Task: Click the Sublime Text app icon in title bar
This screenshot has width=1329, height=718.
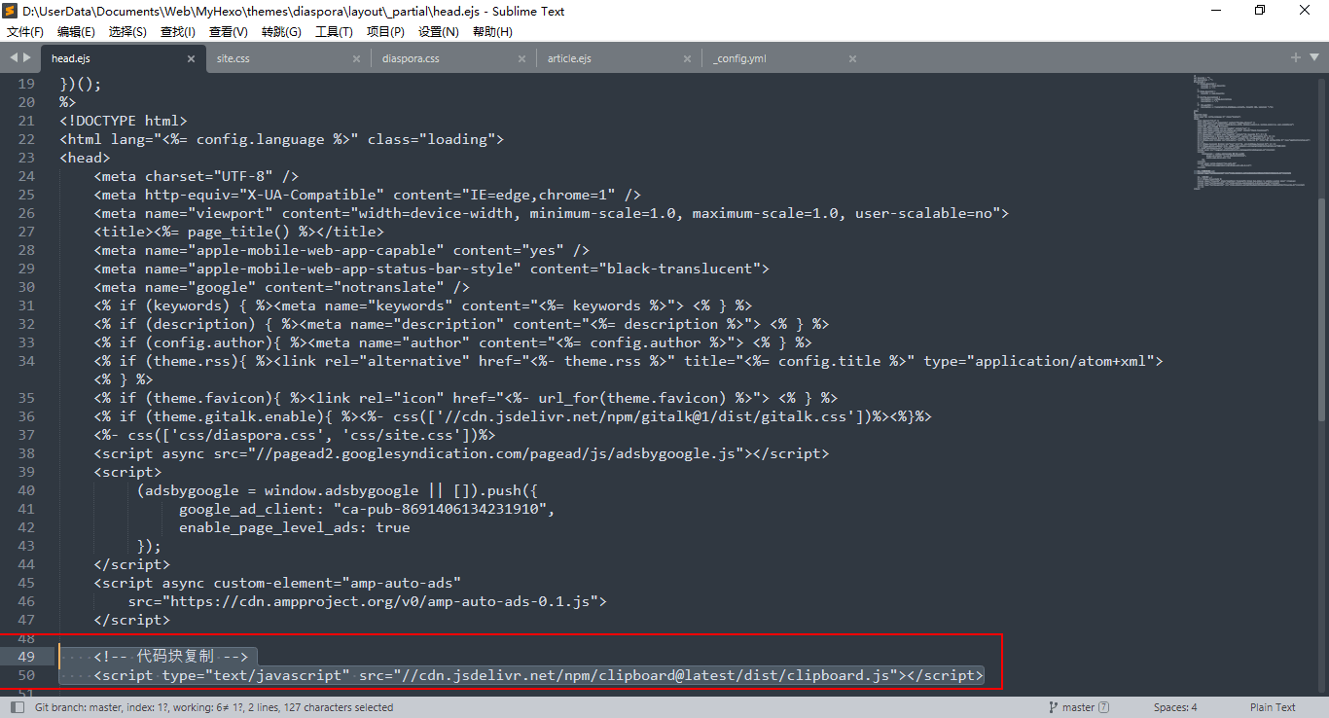Action: (11, 11)
